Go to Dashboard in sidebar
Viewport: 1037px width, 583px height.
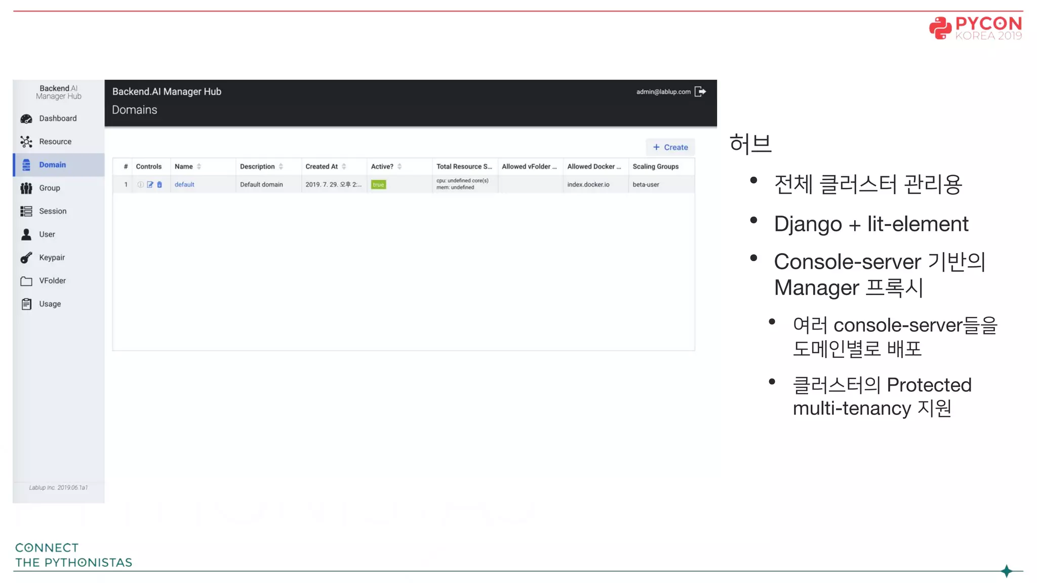coord(58,118)
